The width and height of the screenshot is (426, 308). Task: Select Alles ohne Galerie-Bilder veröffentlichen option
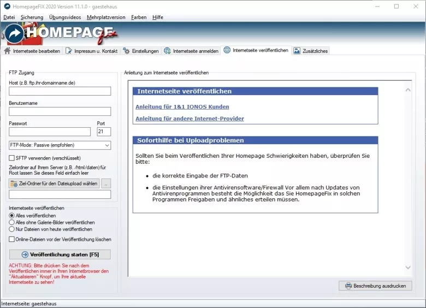coord(12,222)
